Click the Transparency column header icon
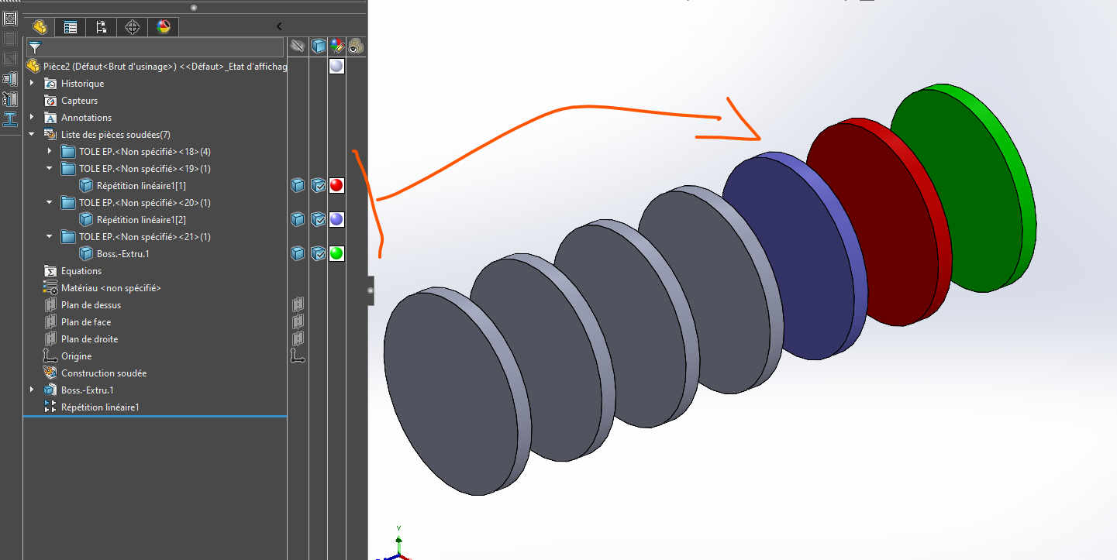Image resolution: width=1117 pixels, height=560 pixels. coord(356,47)
